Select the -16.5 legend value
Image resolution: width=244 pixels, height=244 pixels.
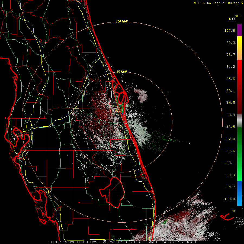[x=230, y=127]
